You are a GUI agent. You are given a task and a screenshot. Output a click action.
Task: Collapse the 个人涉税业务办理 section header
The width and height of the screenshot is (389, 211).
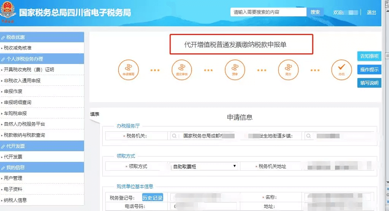(x=42, y=59)
